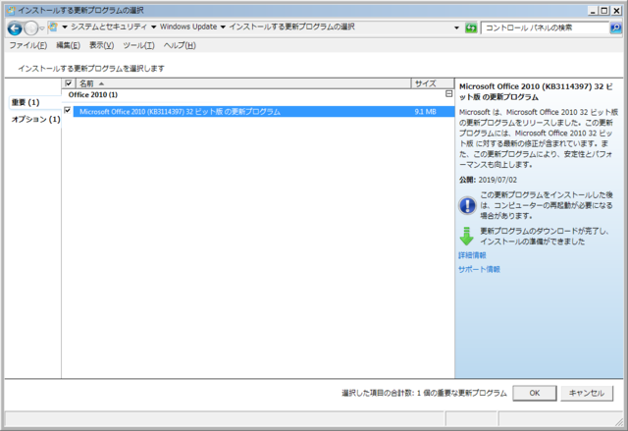
Task: Open the ツール(T) menu
Action: click(x=138, y=45)
